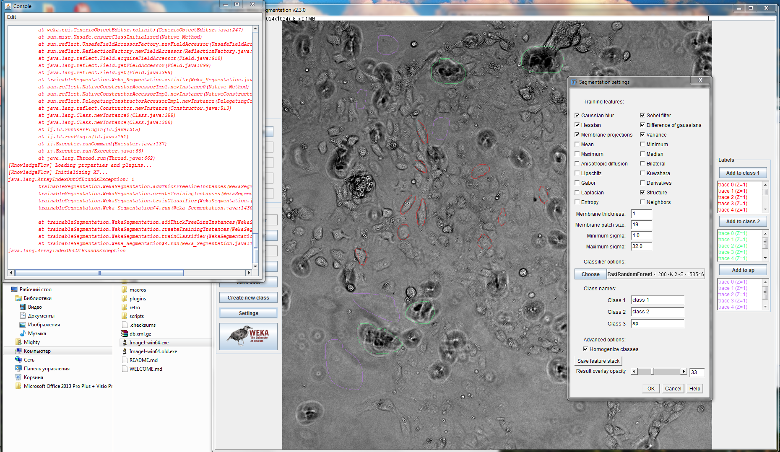Select the db.xml.gz archive file
Image resolution: width=780 pixels, height=452 pixels.
pos(140,333)
